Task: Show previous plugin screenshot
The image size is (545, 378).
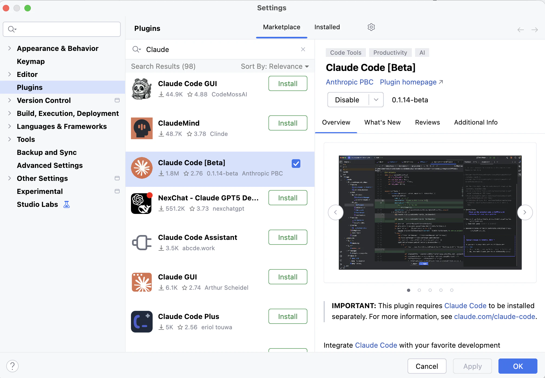Action: click(336, 212)
